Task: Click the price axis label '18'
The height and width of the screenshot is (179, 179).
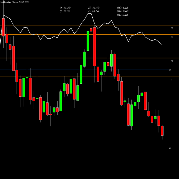Action: pyautogui.click(x=172, y=28)
